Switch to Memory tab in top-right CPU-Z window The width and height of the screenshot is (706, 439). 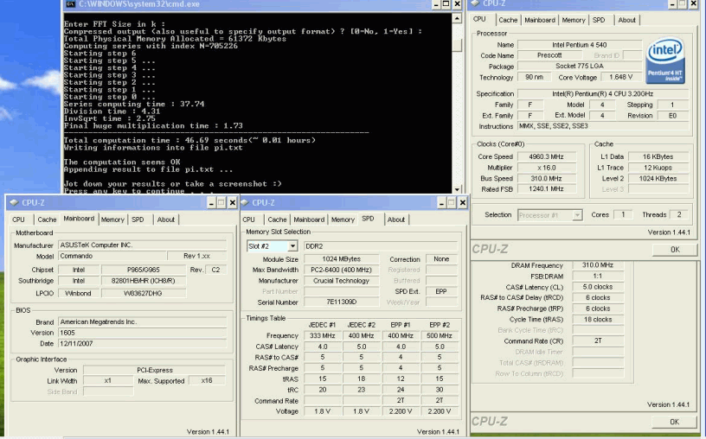pyautogui.click(x=573, y=20)
